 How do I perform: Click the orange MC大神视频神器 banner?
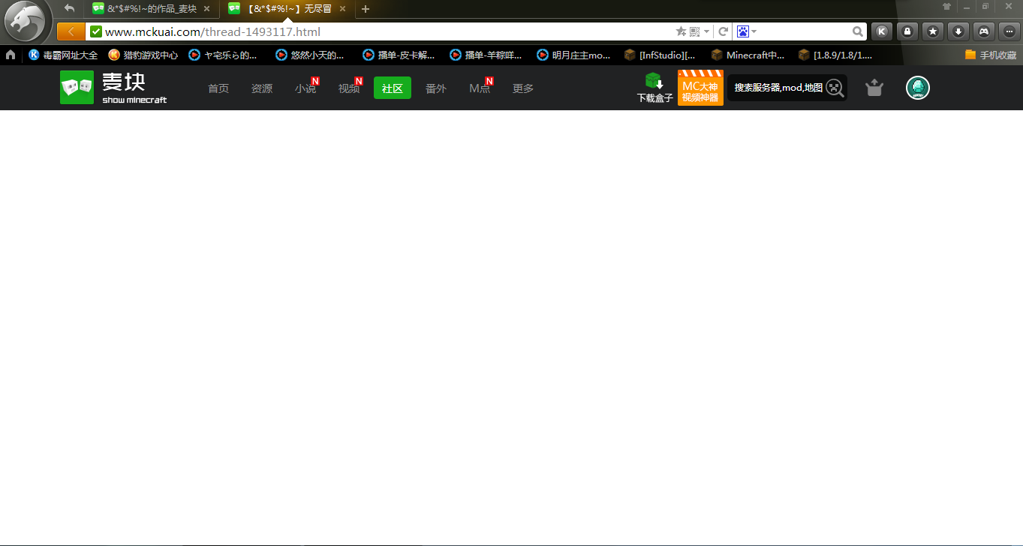700,88
